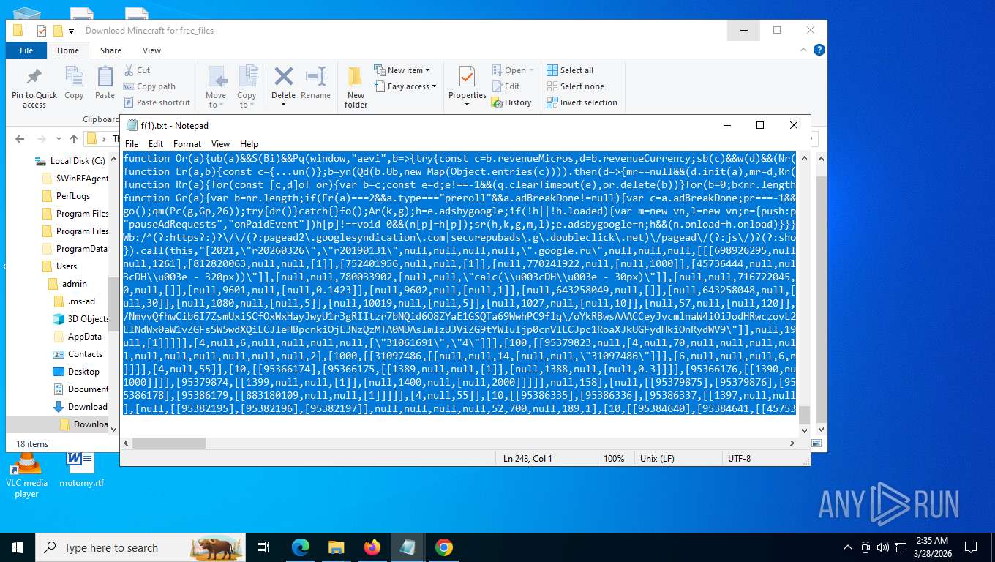
Task: Open New item dropdown
Action: point(402,70)
